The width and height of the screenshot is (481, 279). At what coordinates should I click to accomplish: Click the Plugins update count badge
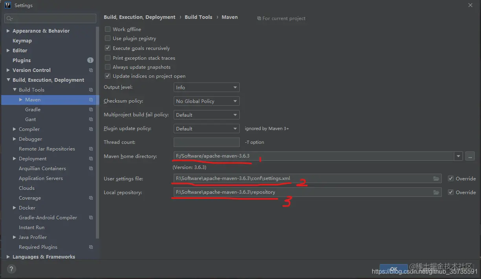point(90,60)
